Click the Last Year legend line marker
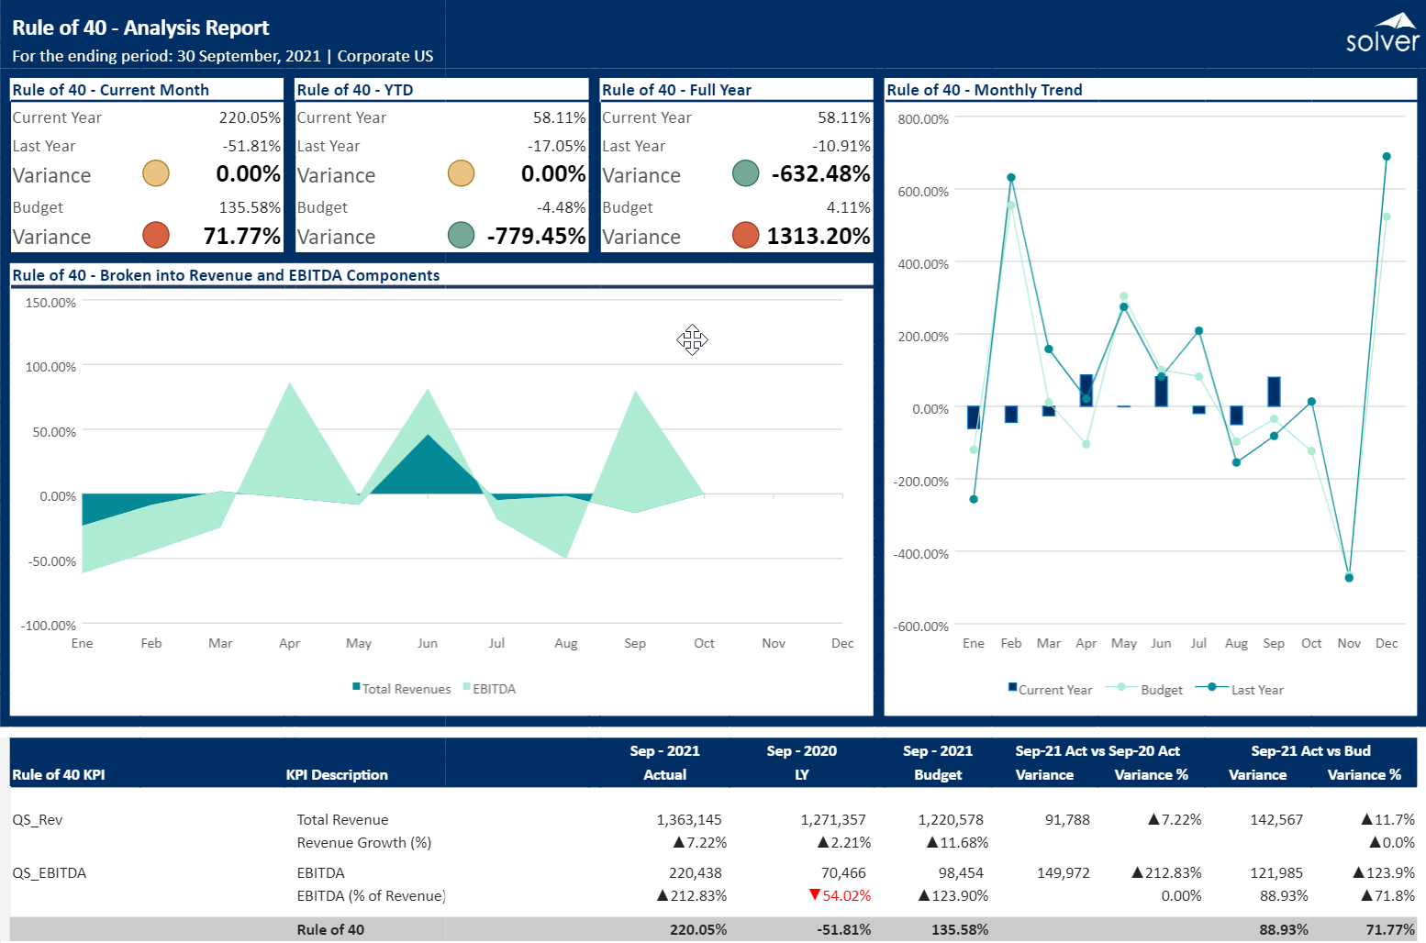Screen dimensions: 1426x943 click(1212, 686)
